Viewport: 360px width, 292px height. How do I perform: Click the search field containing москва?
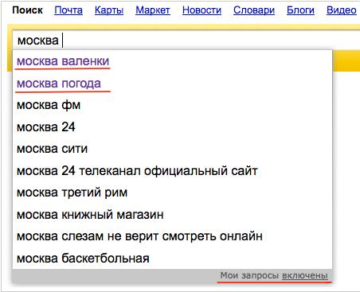coord(186,41)
